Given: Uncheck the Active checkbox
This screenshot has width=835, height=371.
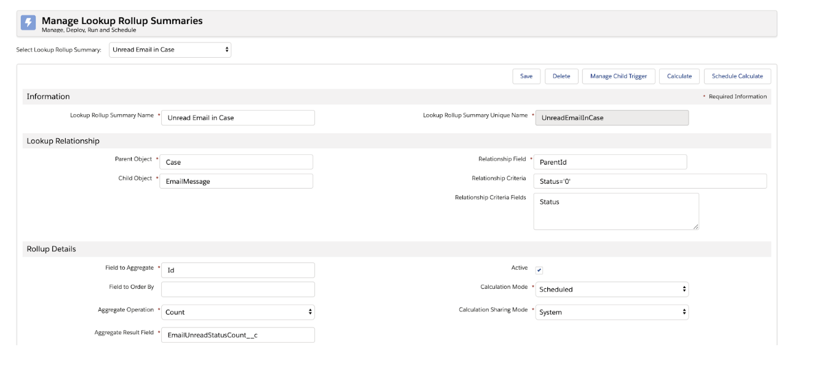Looking at the screenshot, I should tap(539, 270).
